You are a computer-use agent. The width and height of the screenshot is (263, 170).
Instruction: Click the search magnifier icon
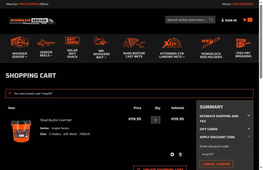(x=211, y=20)
